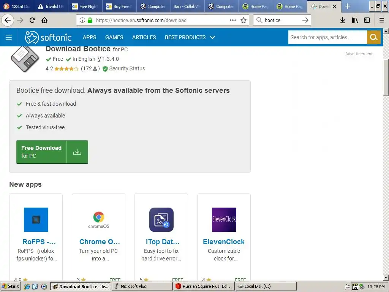Open the Games menu on Softonic
Viewport: 389px width, 292px height.
[114, 37]
